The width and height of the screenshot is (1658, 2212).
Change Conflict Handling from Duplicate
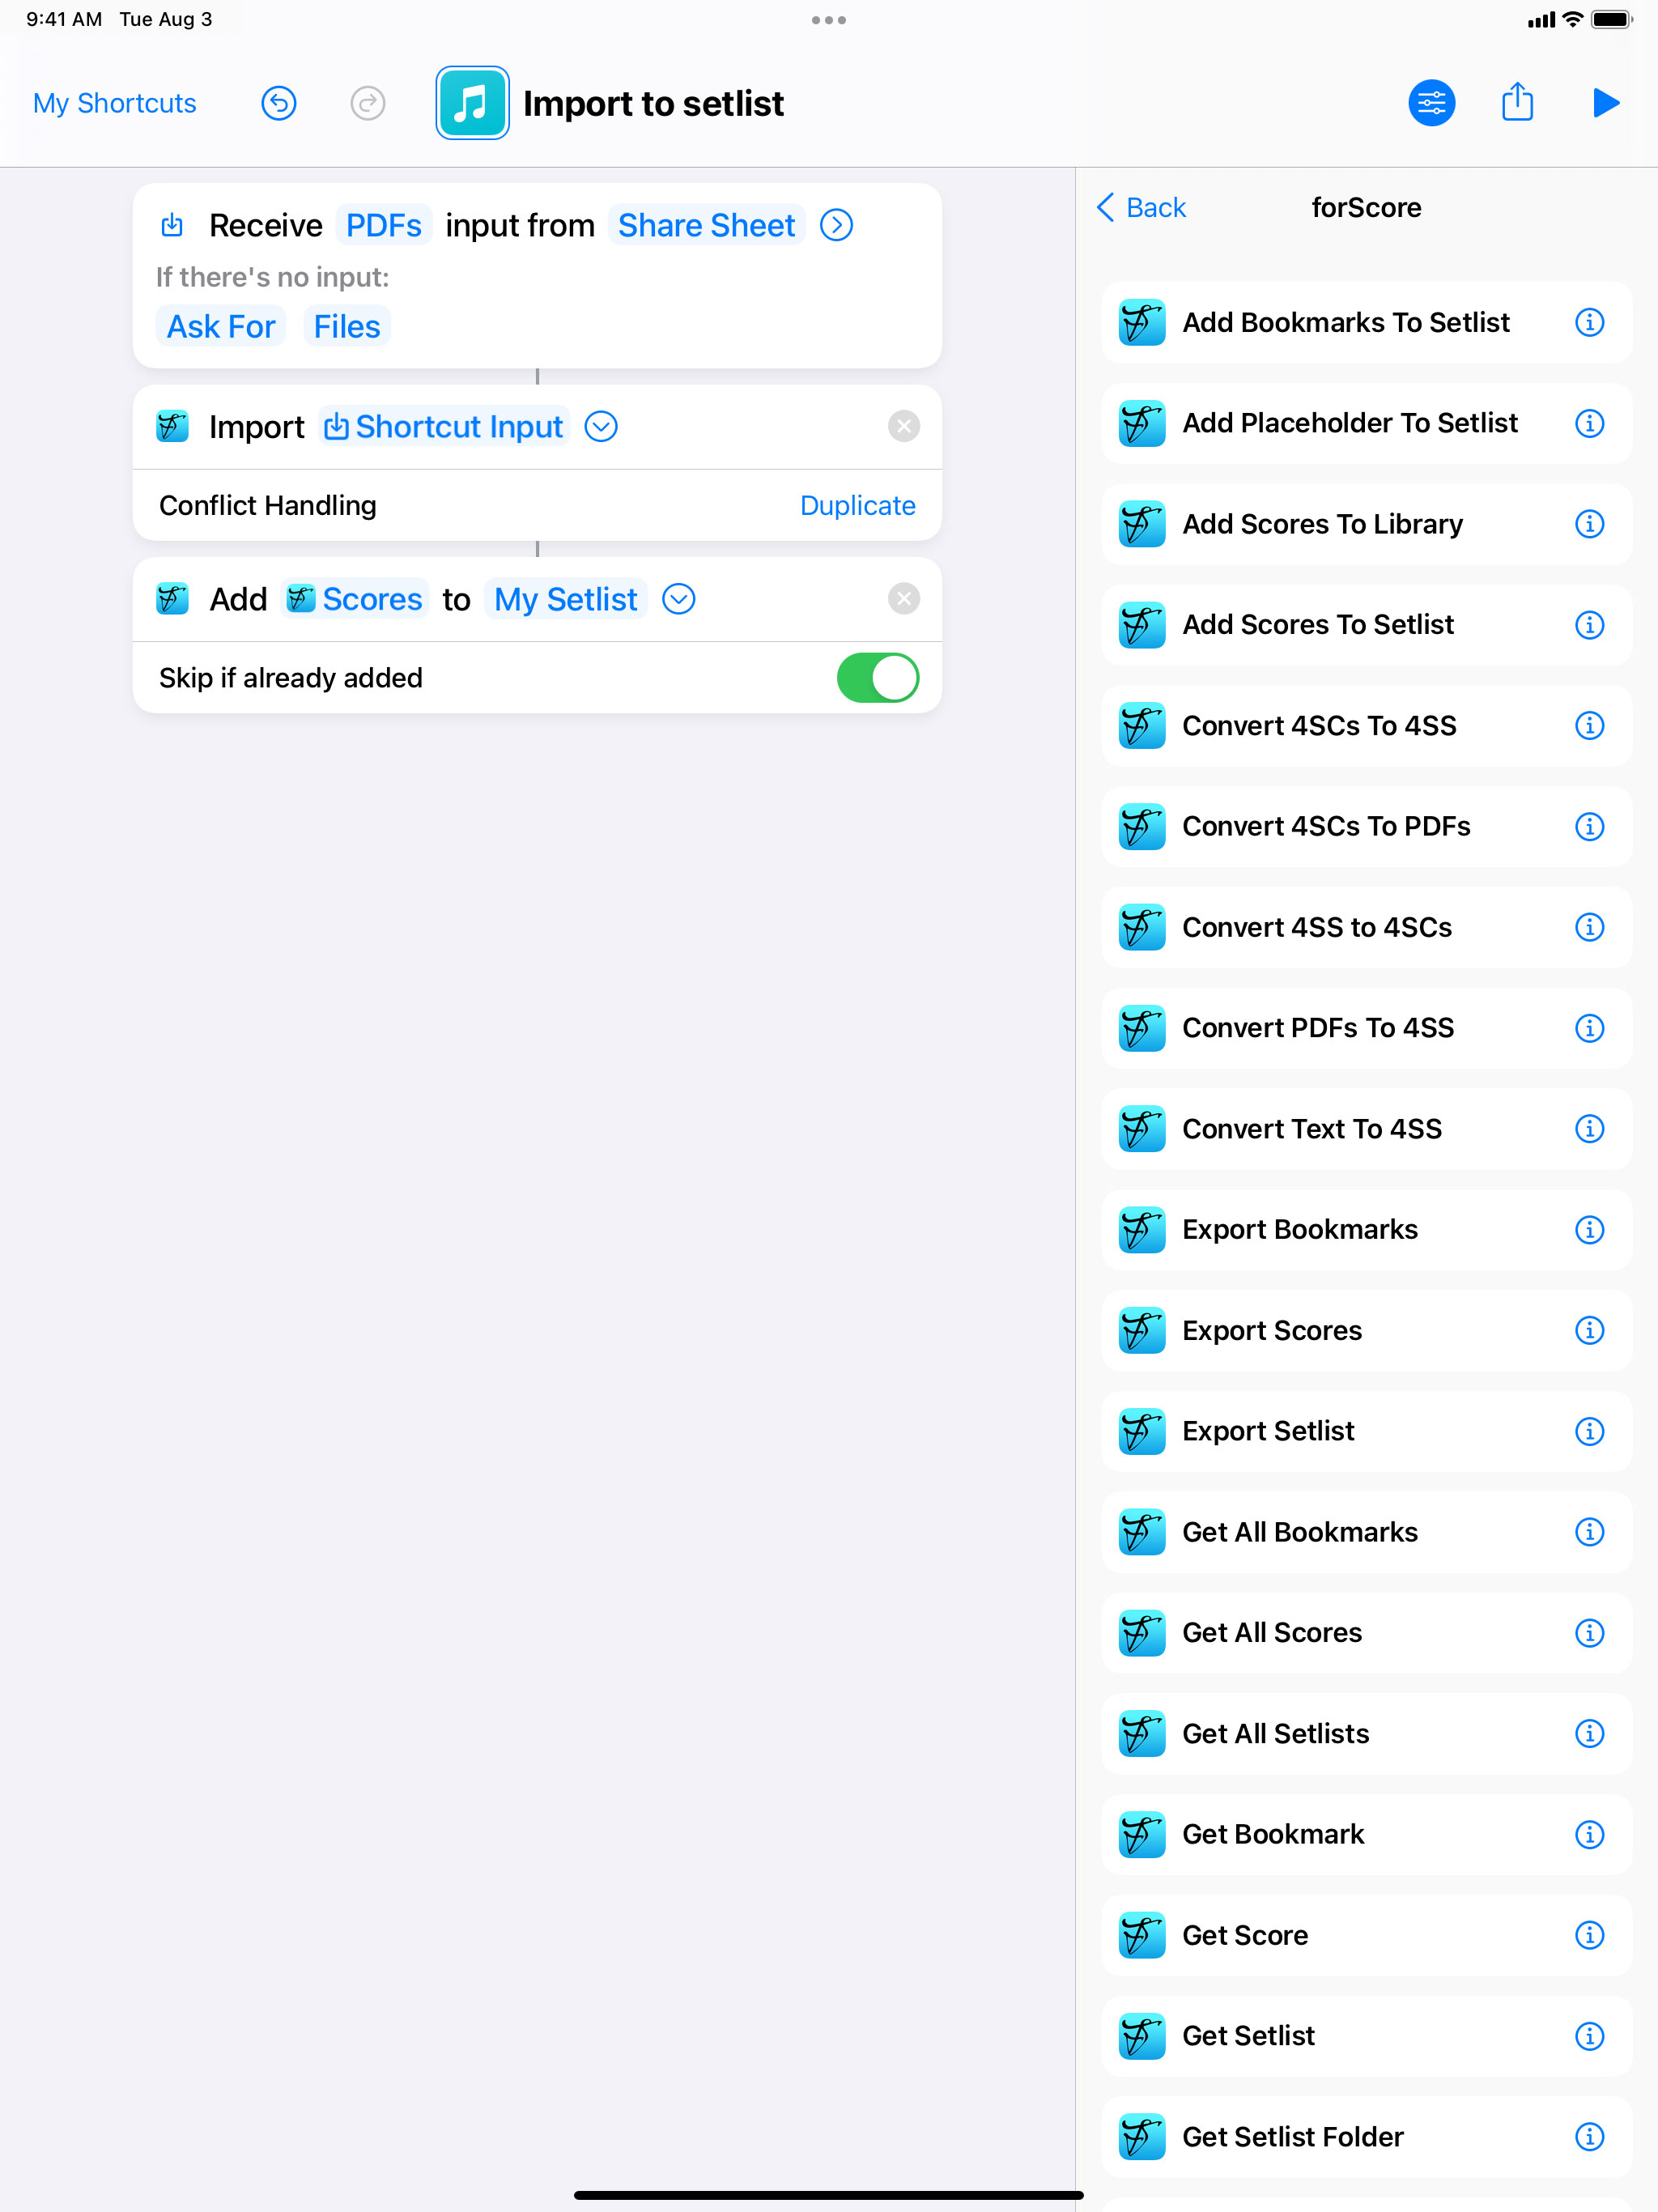[x=857, y=505]
